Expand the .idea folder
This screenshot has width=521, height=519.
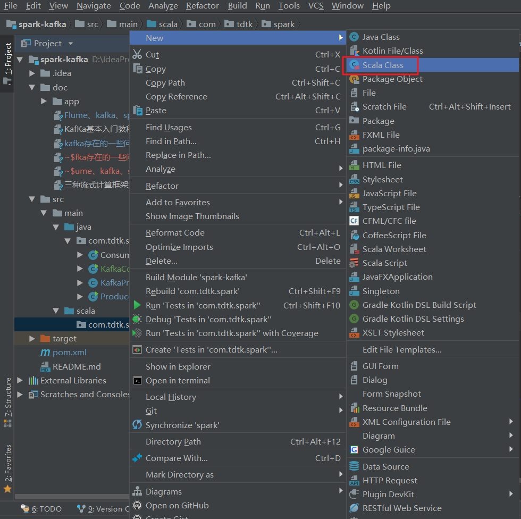coord(32,73)
